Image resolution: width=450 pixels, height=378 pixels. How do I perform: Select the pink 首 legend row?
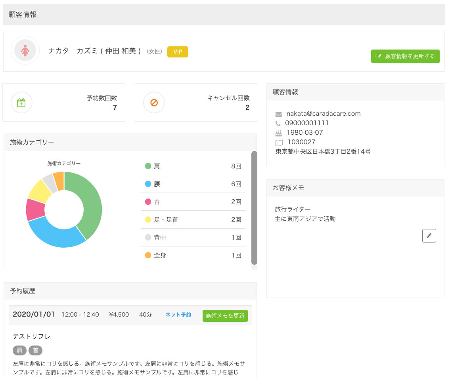[193, 202]
